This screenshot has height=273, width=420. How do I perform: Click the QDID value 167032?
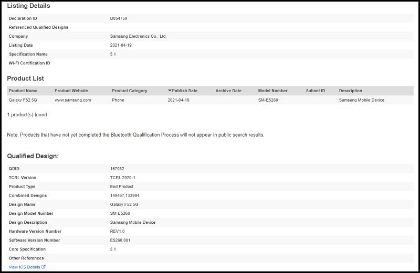[117, 169]
